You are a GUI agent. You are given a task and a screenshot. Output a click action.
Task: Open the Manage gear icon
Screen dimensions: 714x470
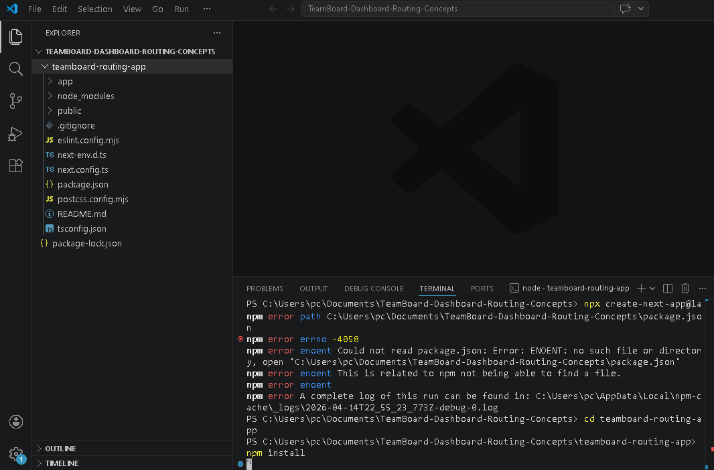[16, 454]
